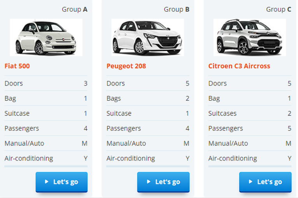Select the Fiat 500 title link
This screenshot has height=198, width=298.
pyautogui.click(x=17, y=66)
